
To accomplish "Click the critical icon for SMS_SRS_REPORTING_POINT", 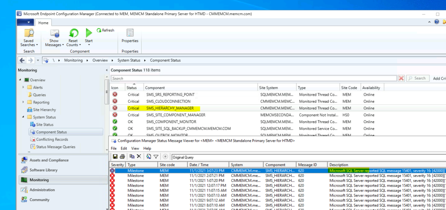I will (x=115, y=94).
